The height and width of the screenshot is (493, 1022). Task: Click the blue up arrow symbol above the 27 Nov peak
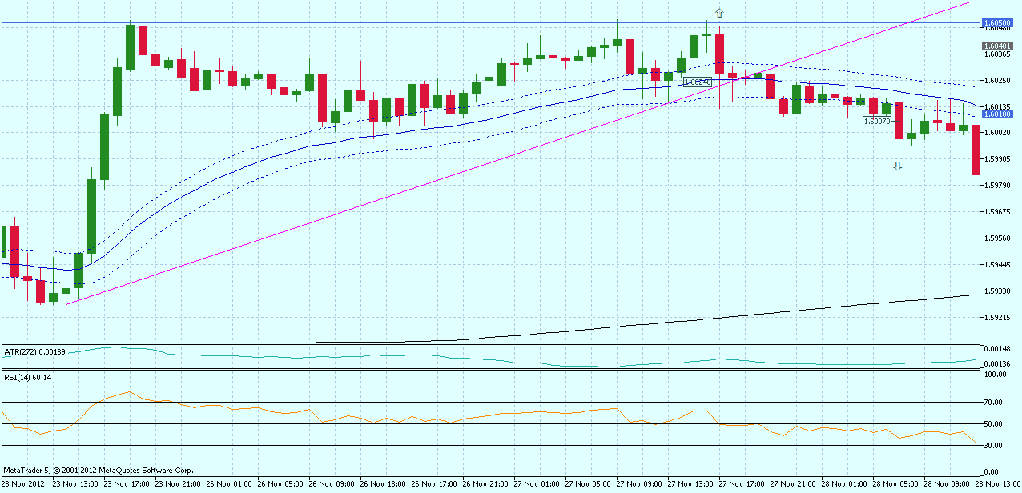point(719,13)
